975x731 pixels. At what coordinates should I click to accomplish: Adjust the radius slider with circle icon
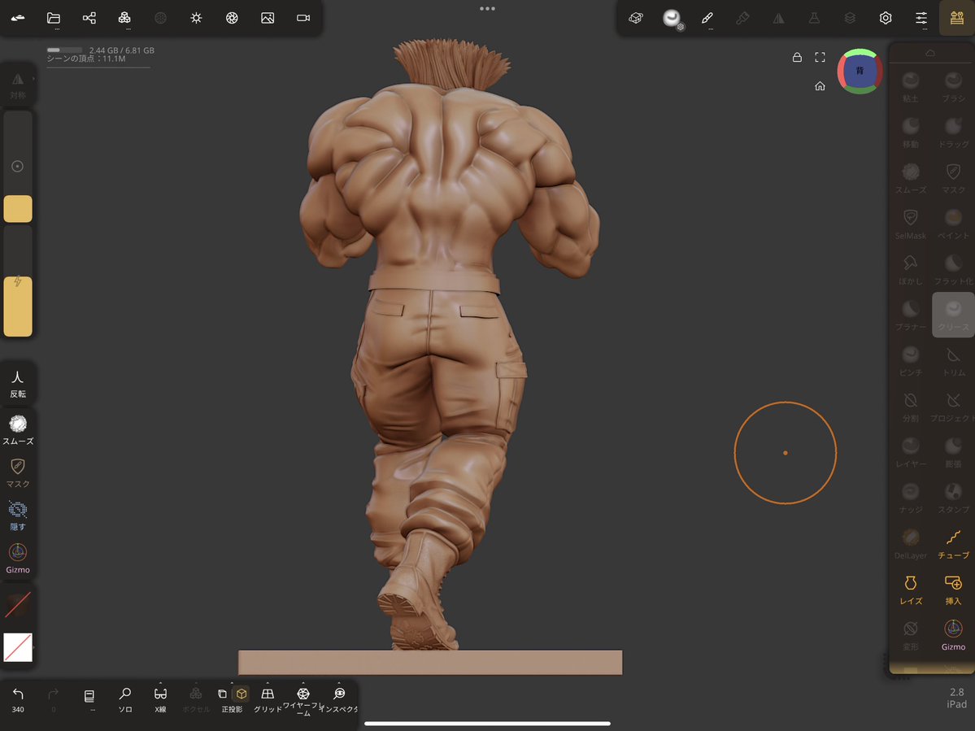click(x=18, y=167)
